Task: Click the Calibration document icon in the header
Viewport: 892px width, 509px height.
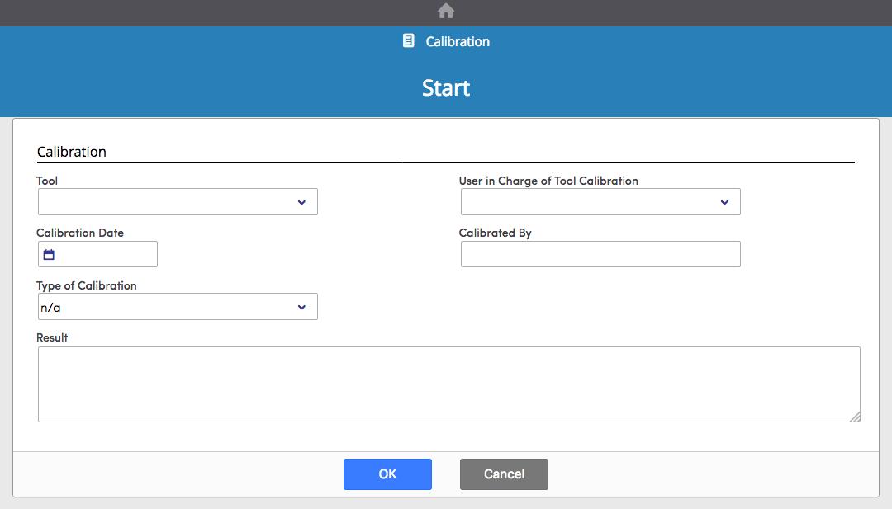Action: (409, 41)
